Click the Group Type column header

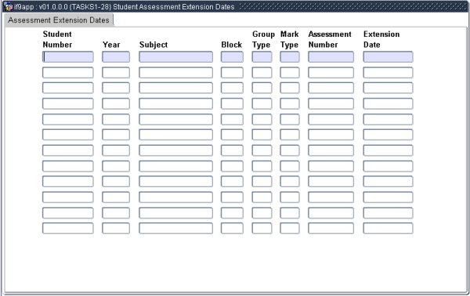coord(263,39)
